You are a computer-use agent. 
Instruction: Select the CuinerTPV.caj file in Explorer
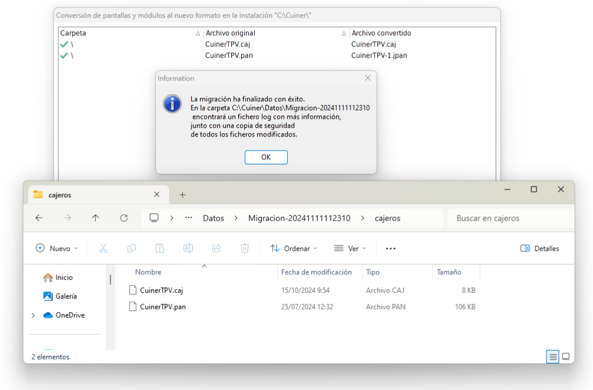[x=161, y=291]
